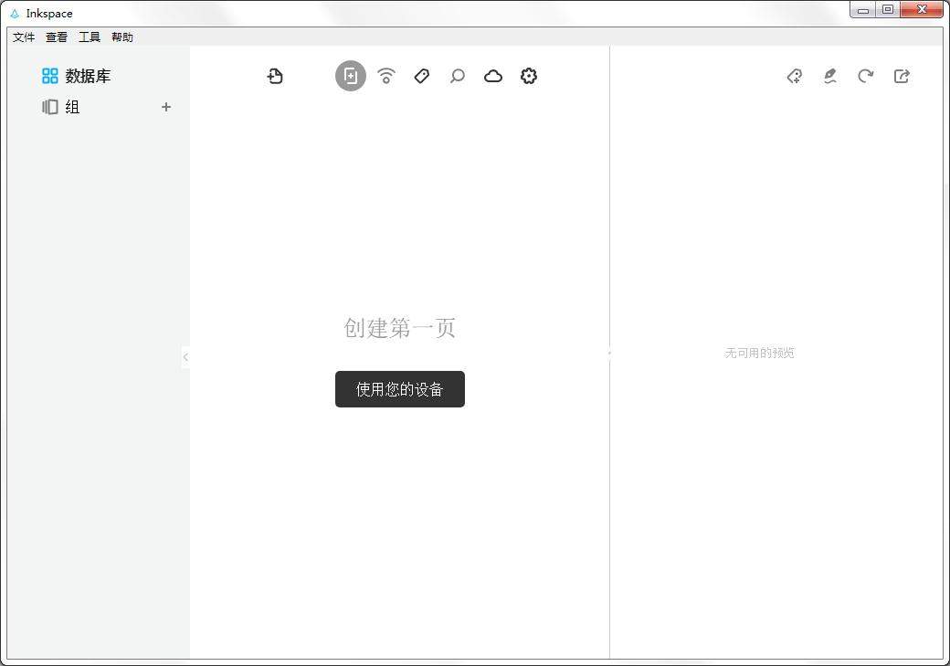Screen dimensions: 950x666
Task: Export the note via the share icon
Action: (x=902, y=76)
